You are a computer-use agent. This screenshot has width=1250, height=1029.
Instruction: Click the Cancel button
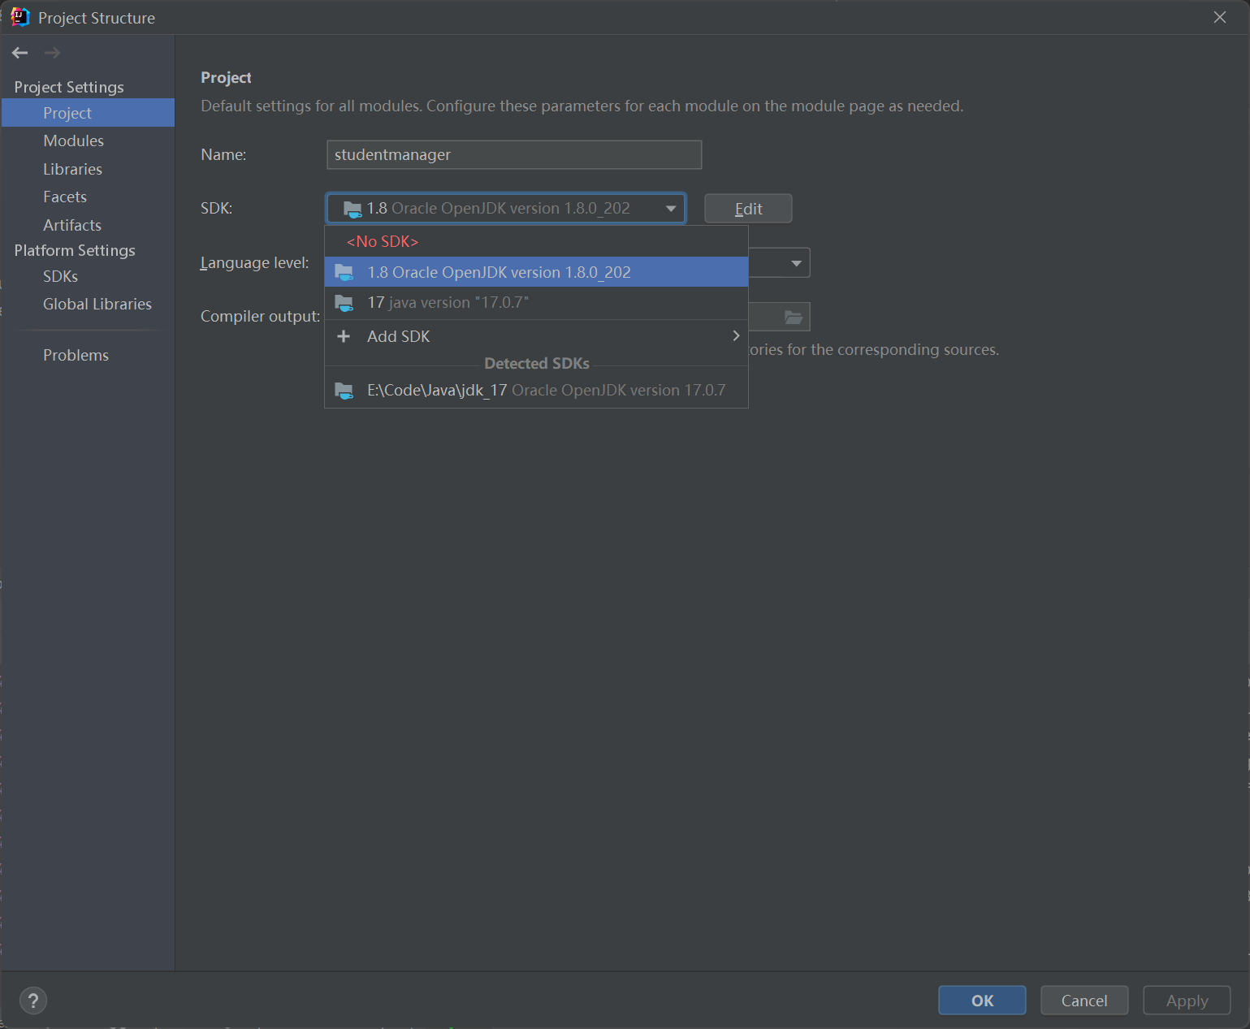1083,1001
